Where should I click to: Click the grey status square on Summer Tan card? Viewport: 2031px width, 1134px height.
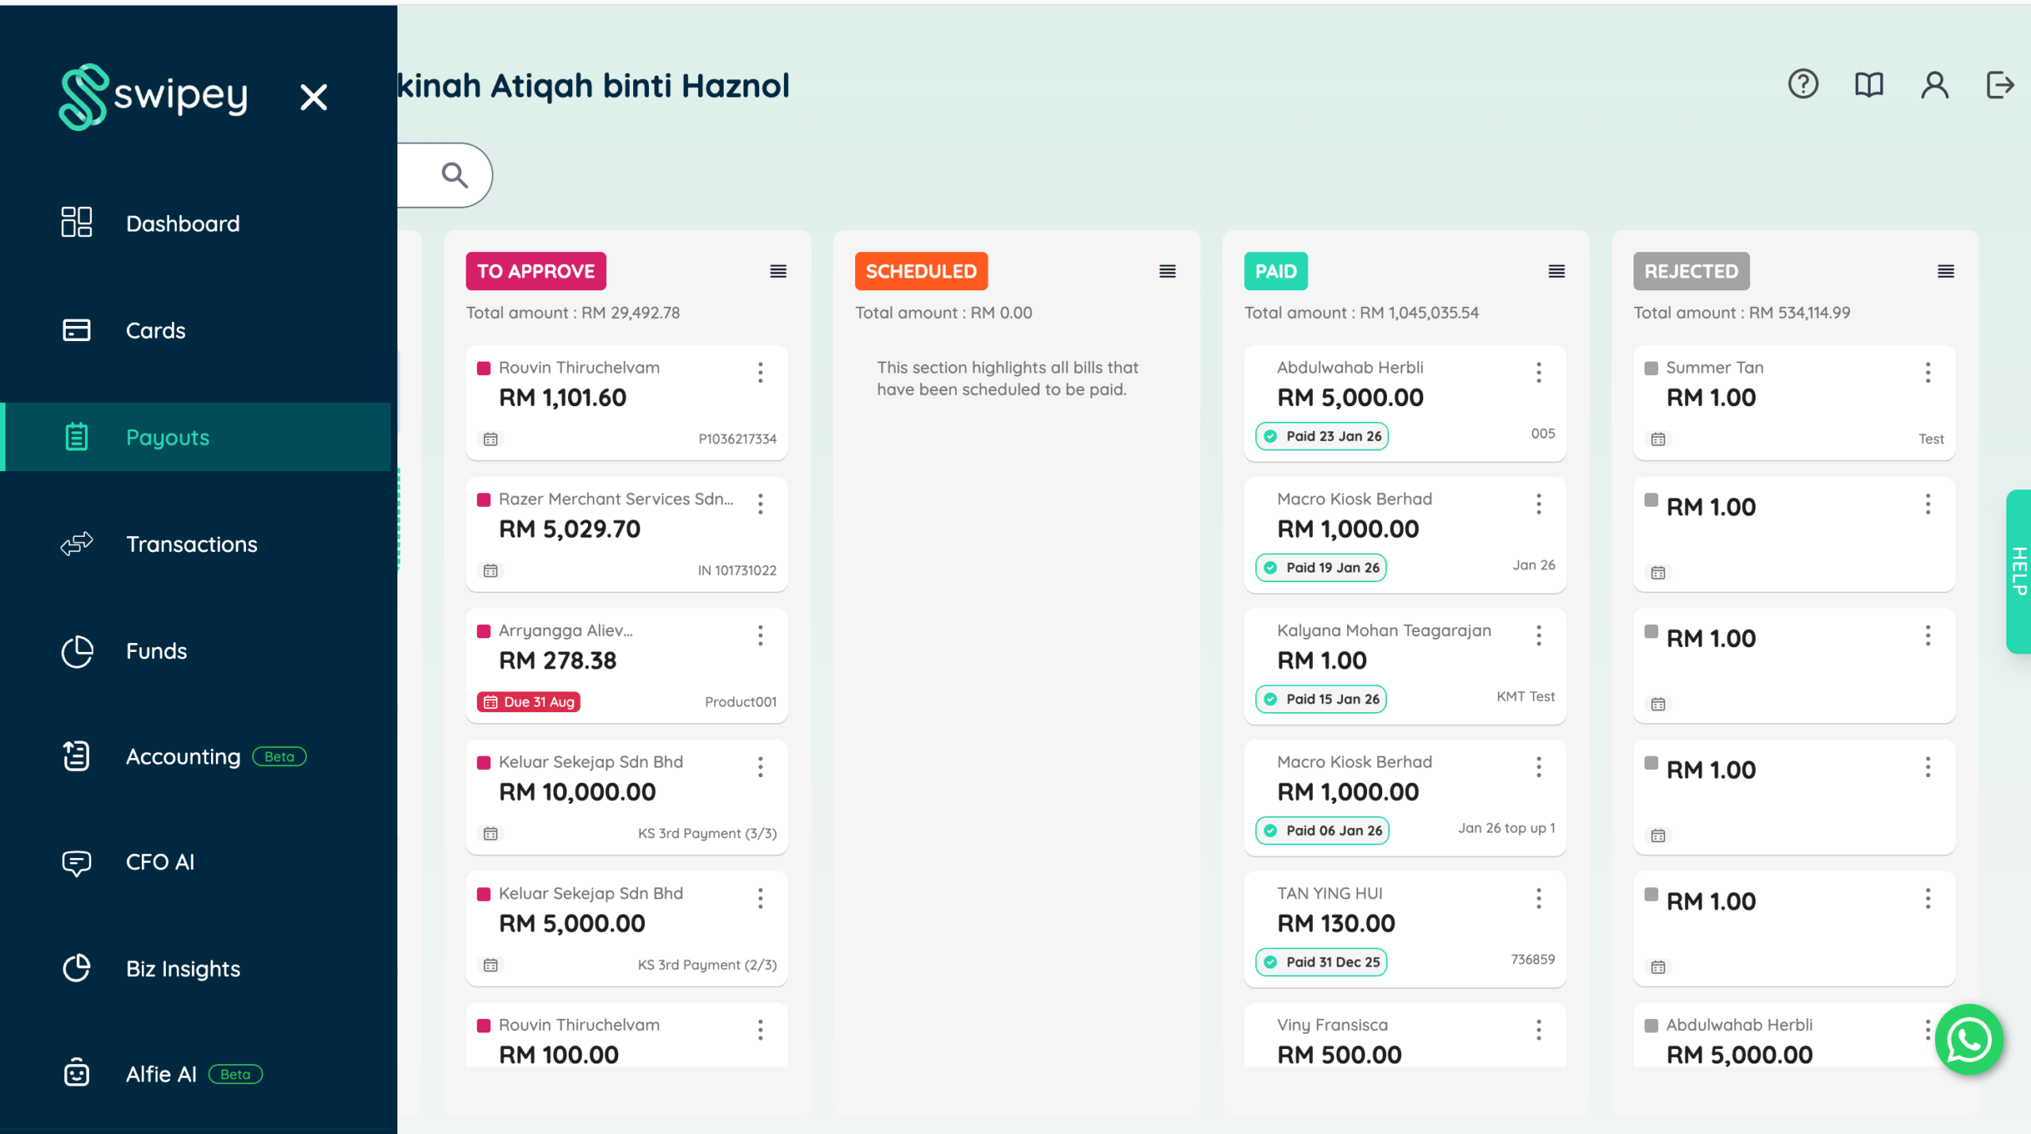tap(1651, 368)
